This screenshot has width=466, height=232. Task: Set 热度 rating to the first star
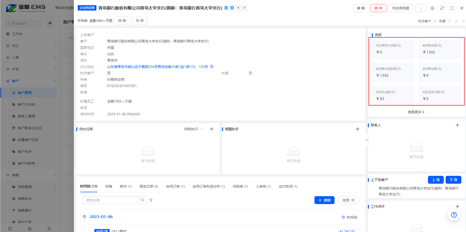coord(450,21)
